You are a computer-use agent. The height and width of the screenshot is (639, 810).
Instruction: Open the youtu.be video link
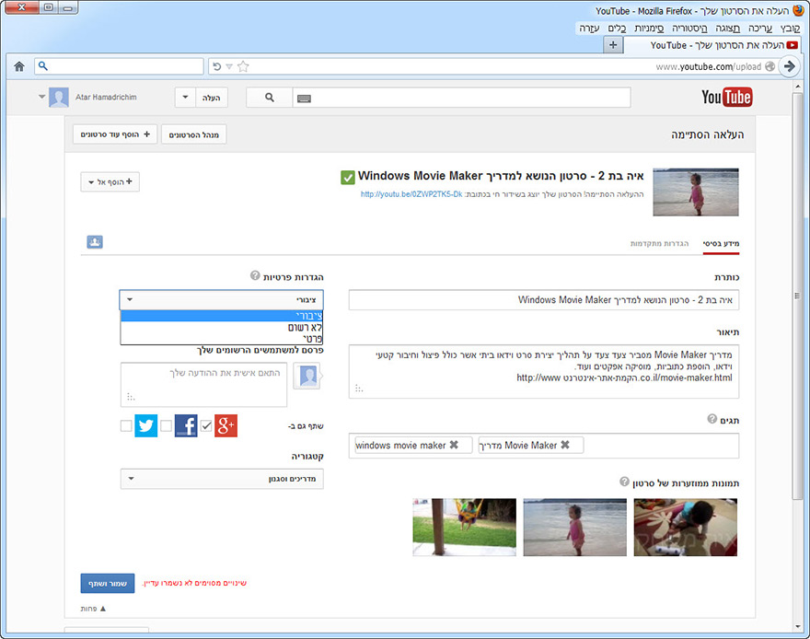tap(411, 194)
